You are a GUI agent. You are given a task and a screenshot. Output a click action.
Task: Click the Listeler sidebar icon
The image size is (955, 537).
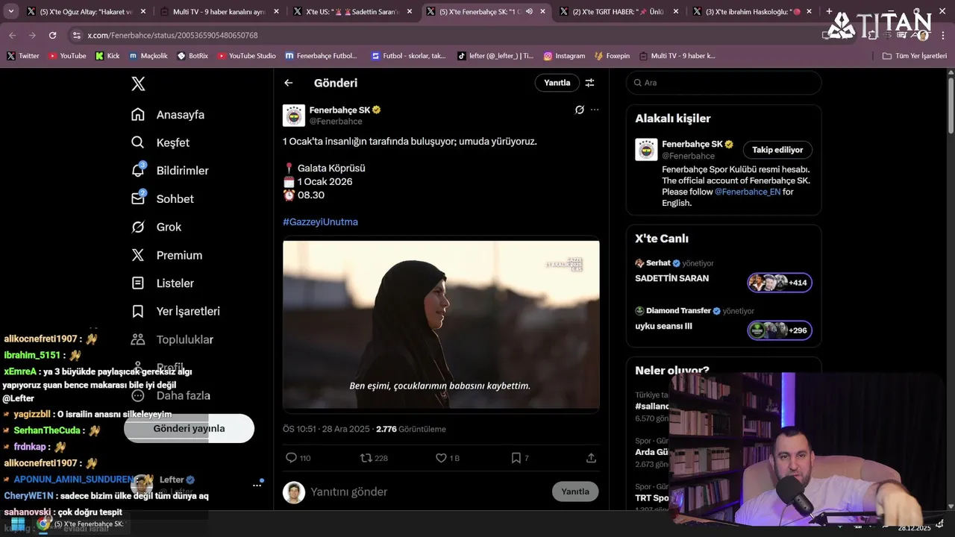(x=138, y=283)
